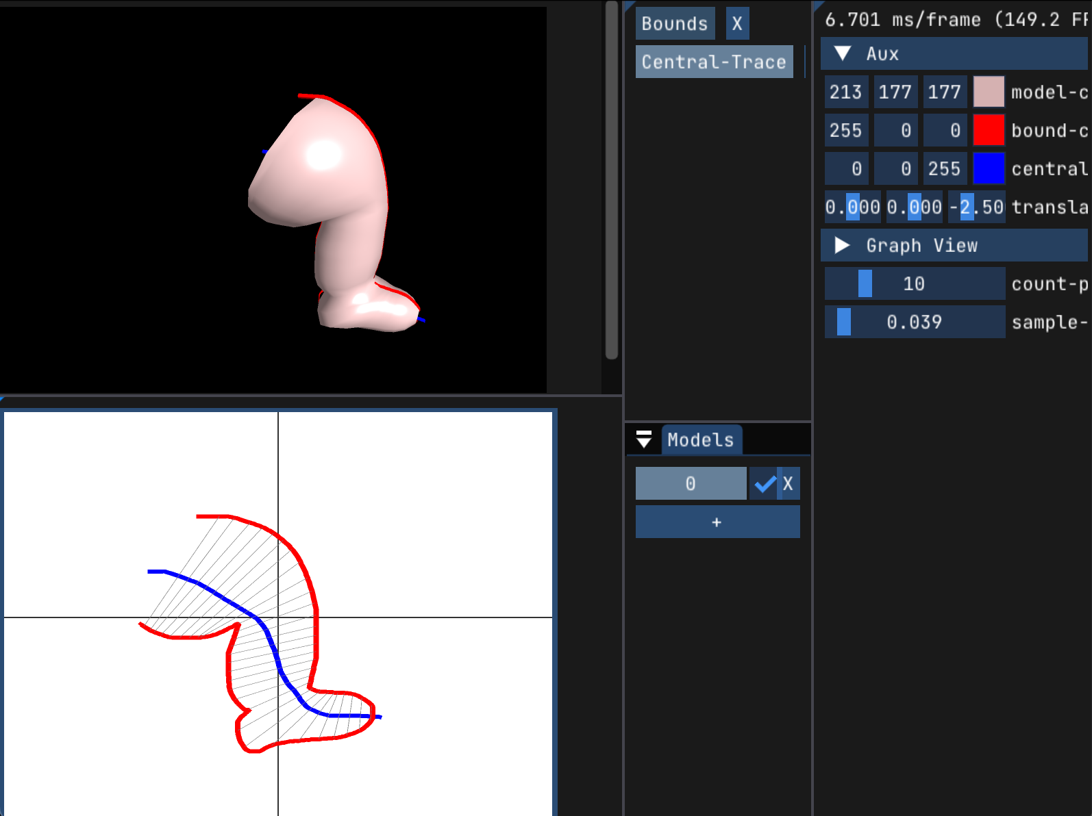Select model 0 in Models list

coord(691,483)
